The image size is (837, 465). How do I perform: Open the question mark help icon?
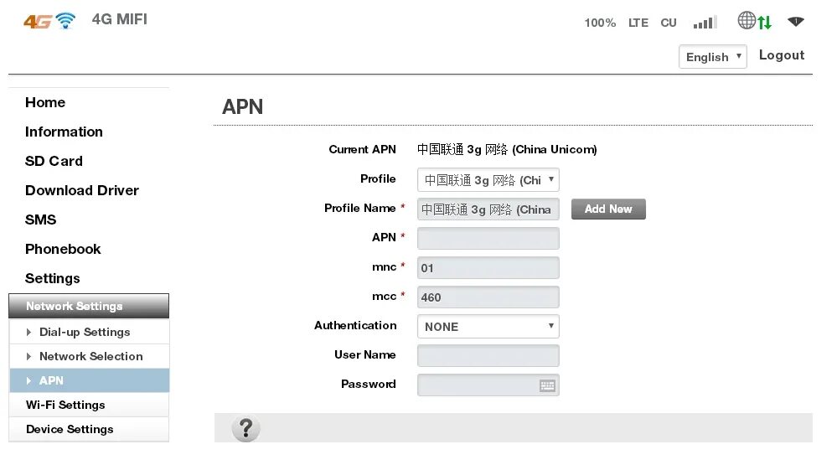point(246,428)
